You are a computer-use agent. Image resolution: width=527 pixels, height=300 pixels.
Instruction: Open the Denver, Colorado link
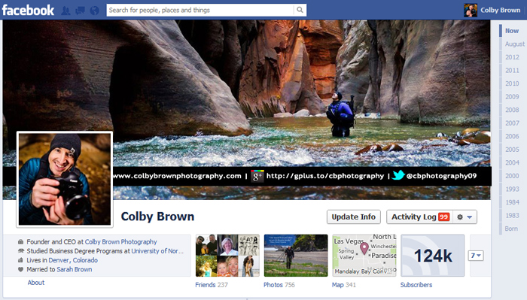pyautogui.click(x=73, y=260)
